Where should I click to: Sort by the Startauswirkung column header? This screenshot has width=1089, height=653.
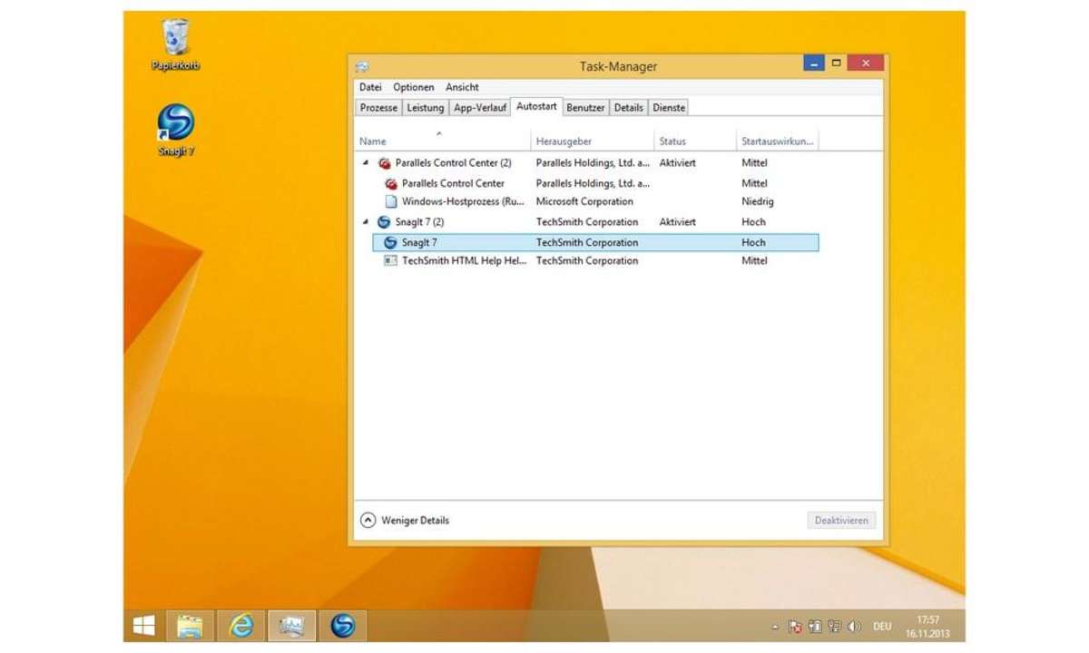pyautogui.click(x=778, y=141)
